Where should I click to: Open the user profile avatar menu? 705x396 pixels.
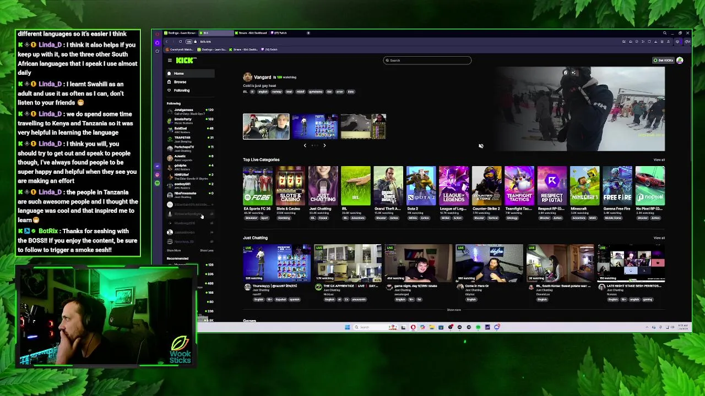(680, 61)
